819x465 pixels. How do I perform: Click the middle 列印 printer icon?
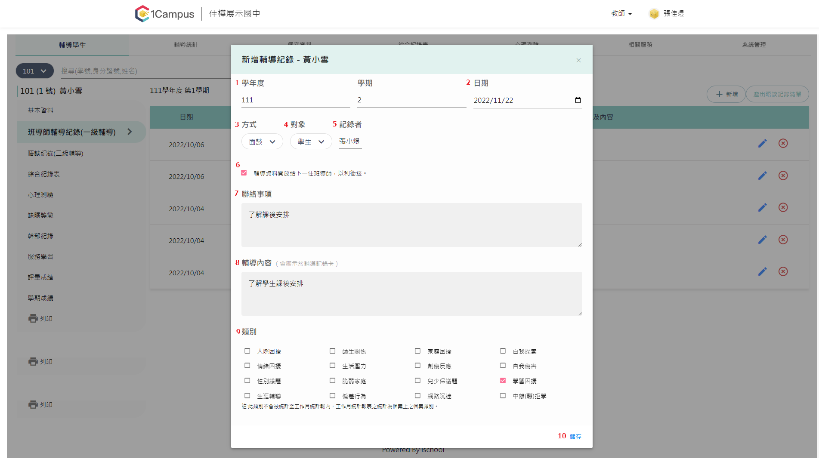pos(33,361)
